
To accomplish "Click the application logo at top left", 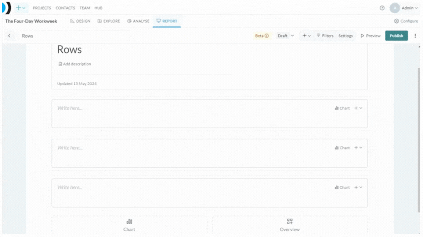I will coord(7,8).
